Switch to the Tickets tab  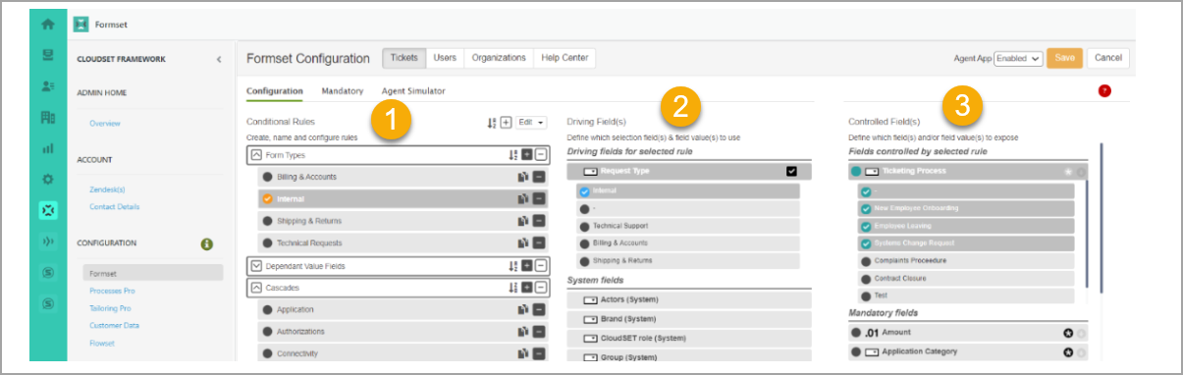click(x=403, y=58)
